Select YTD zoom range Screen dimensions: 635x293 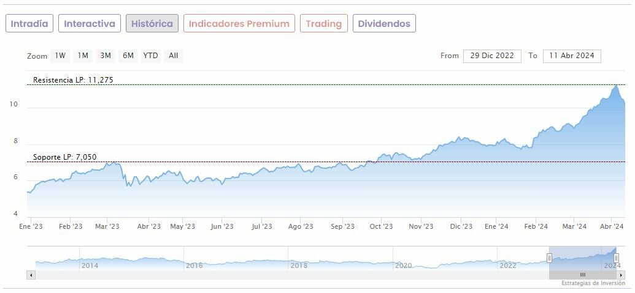150,56
